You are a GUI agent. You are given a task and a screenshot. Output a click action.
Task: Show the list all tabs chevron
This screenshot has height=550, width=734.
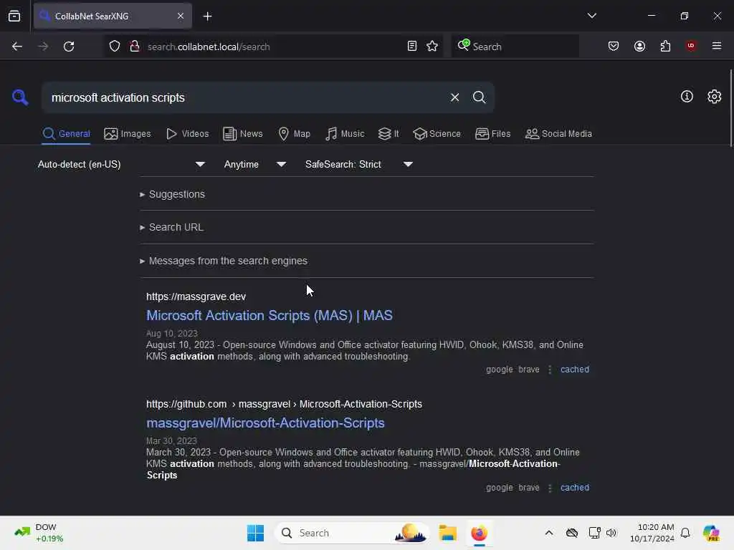pyautogui.click(x=591, y=16)
